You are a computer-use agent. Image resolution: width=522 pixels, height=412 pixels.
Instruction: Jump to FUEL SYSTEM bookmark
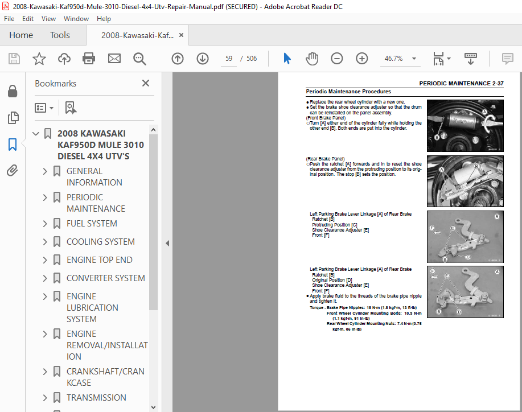[x=92, y=224]
